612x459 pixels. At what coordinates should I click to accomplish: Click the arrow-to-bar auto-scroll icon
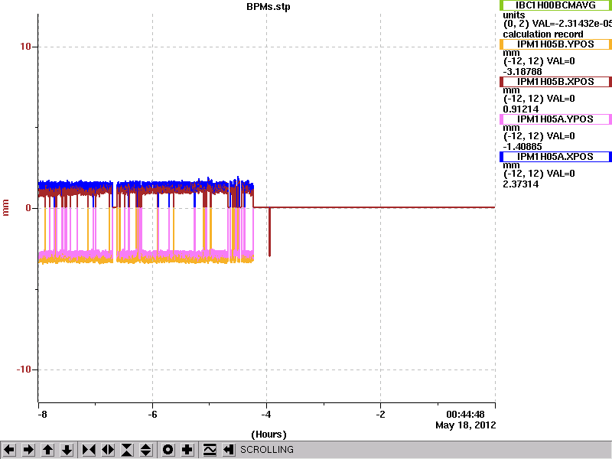point(228,450)
